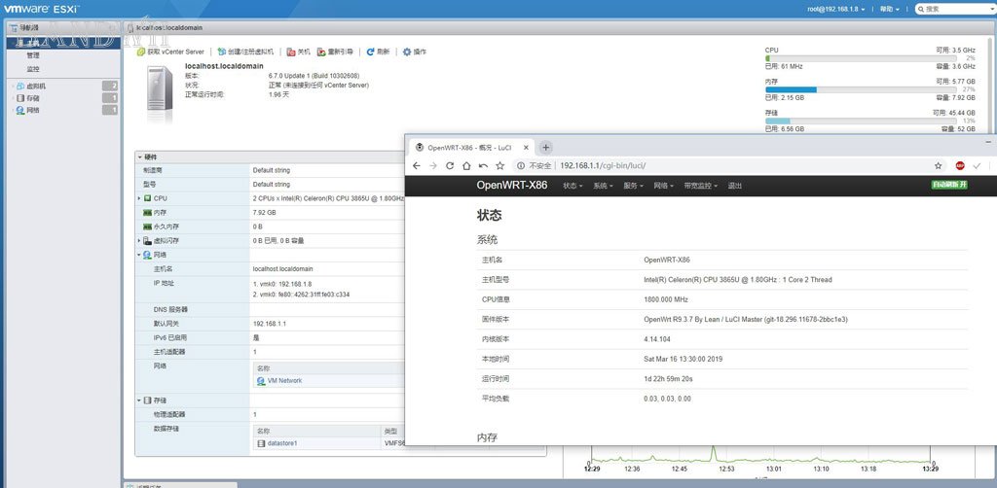Click the VMware ESXi logo
This screenshot has height=488, width=997.
pos(41,9)
